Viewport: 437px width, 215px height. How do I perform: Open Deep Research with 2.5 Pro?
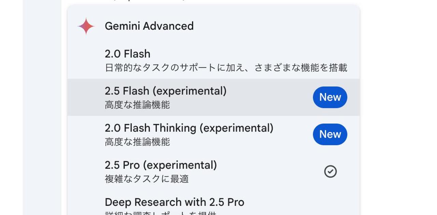(174, 202)
